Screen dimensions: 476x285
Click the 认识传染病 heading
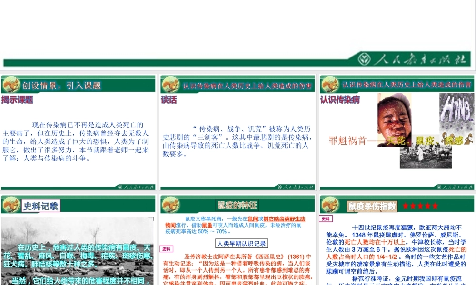point(340,100)
